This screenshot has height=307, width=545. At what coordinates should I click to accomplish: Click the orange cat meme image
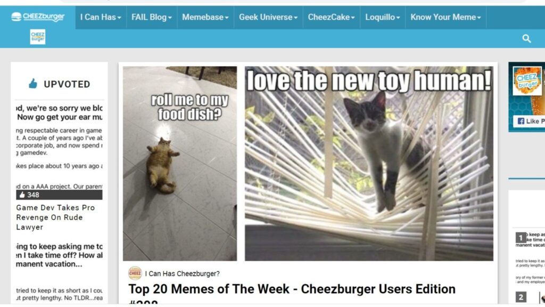coord(180,164)
